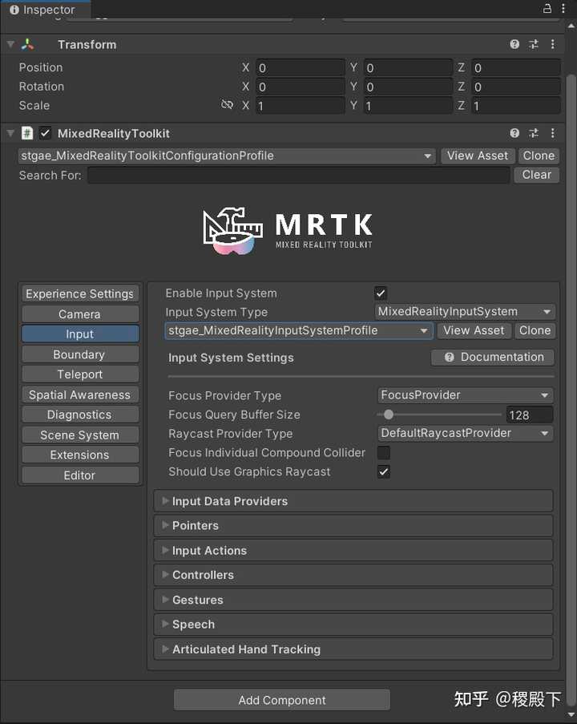Clear the Search For field
This screenshot has width=577, height=724.
pyautogui.click(x=536, y=175)
